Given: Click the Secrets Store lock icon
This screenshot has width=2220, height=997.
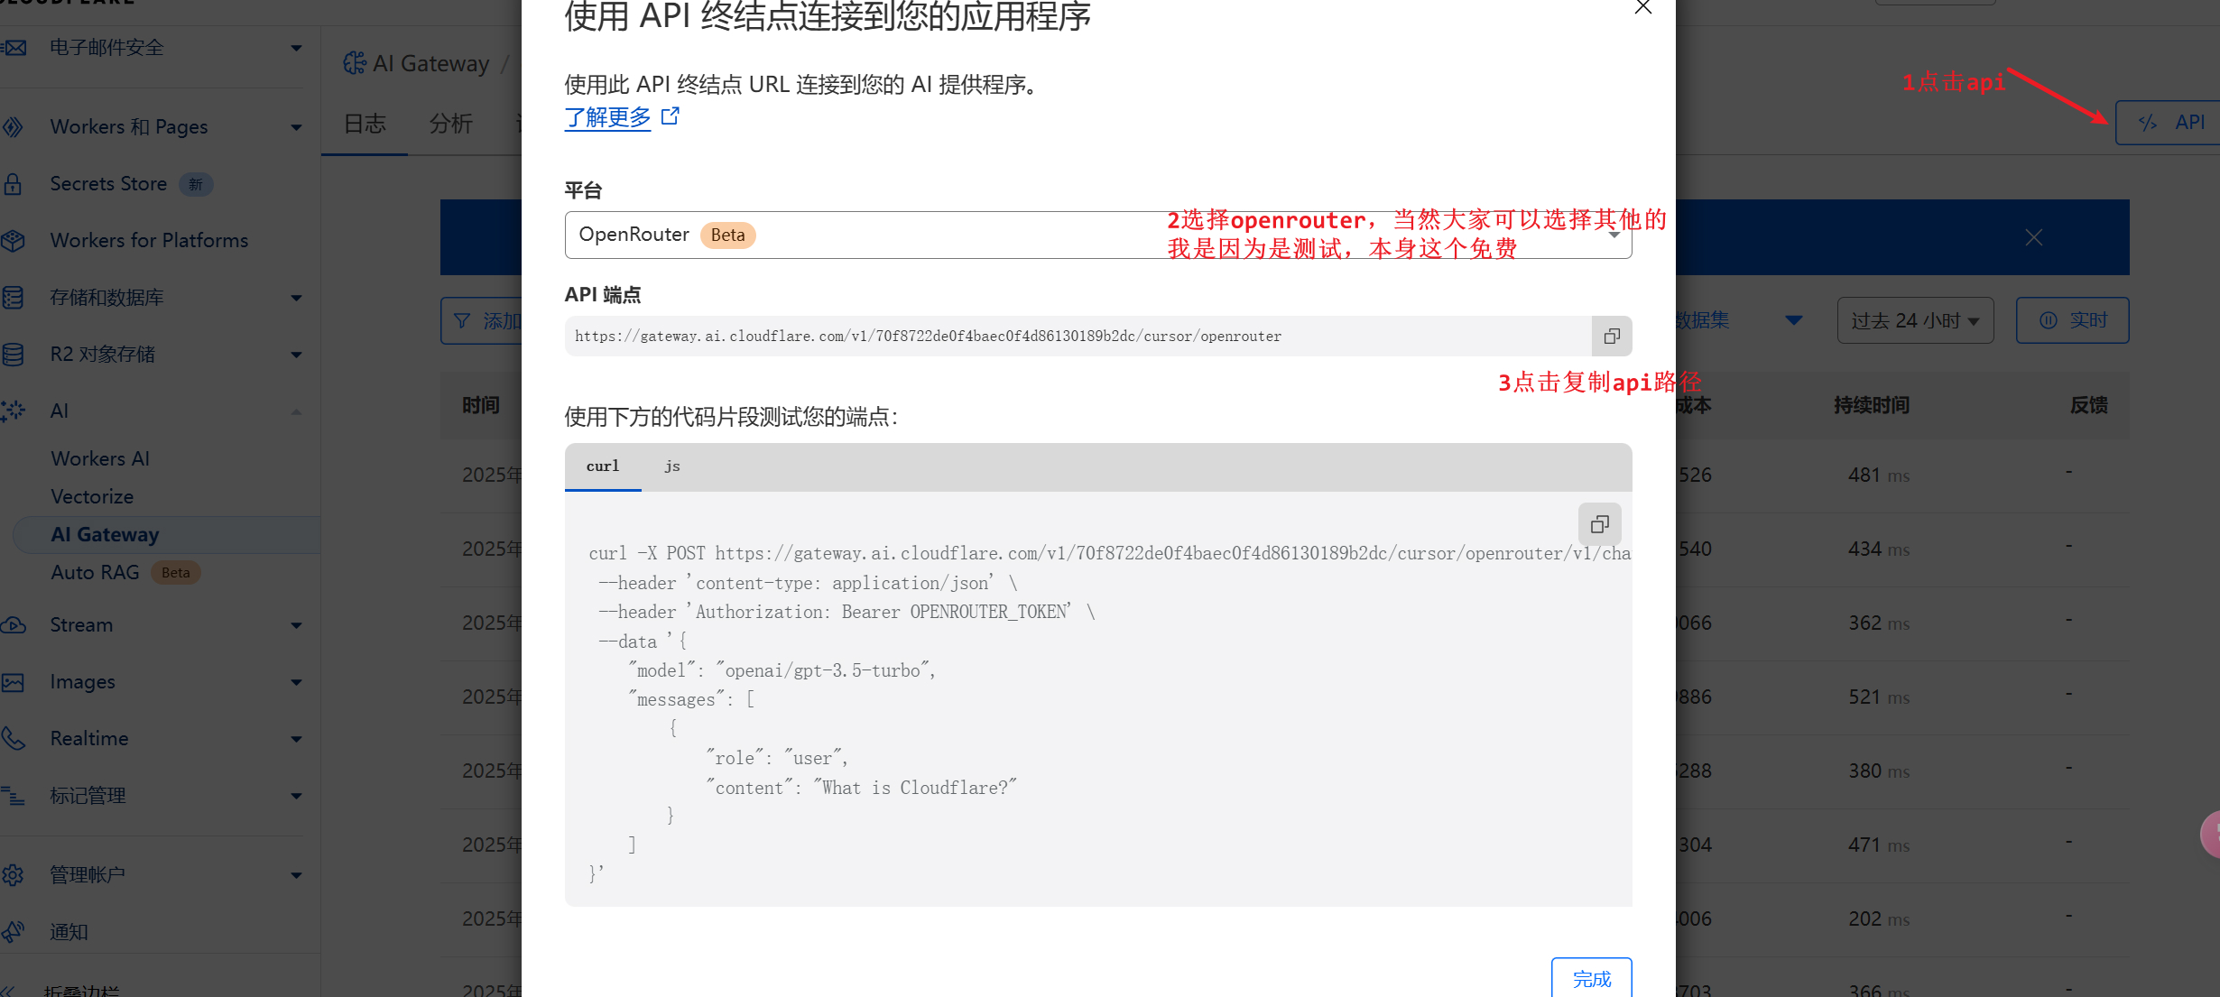Looking at the screenshot, I should coord(13,184).
